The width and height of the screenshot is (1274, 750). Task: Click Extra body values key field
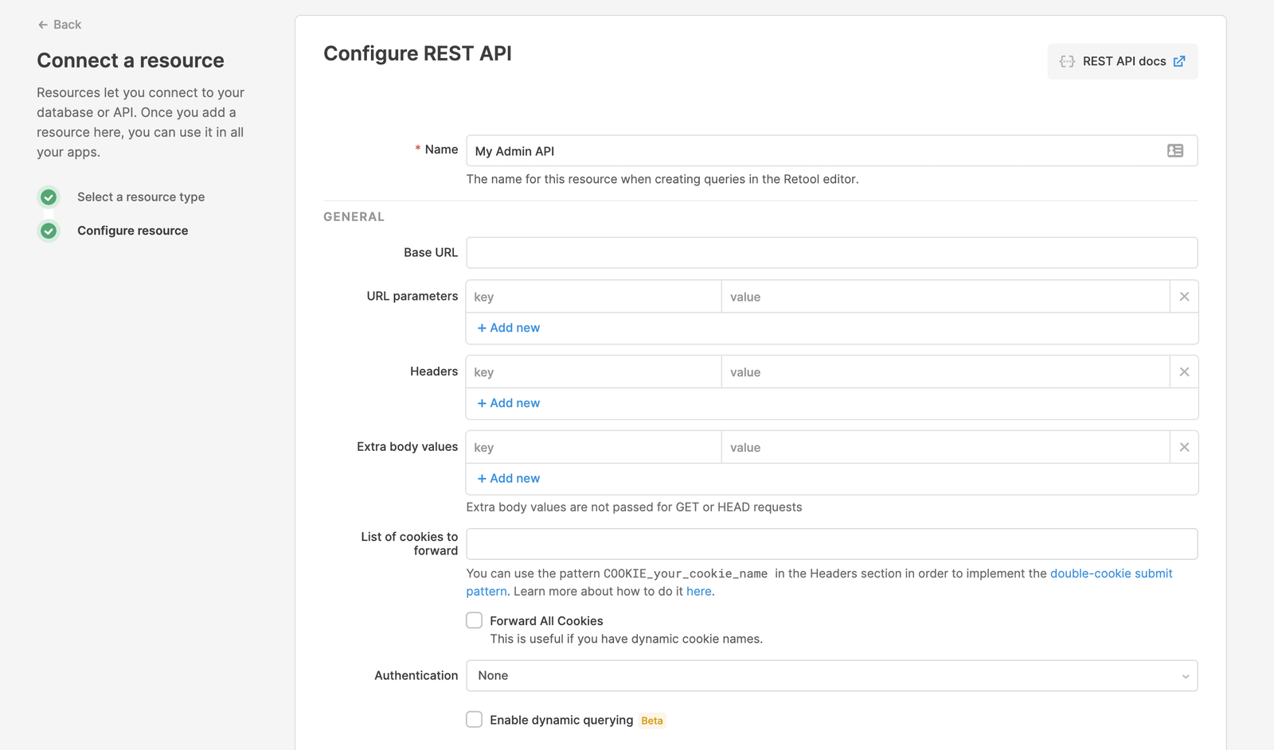click(x=593, y=447)
